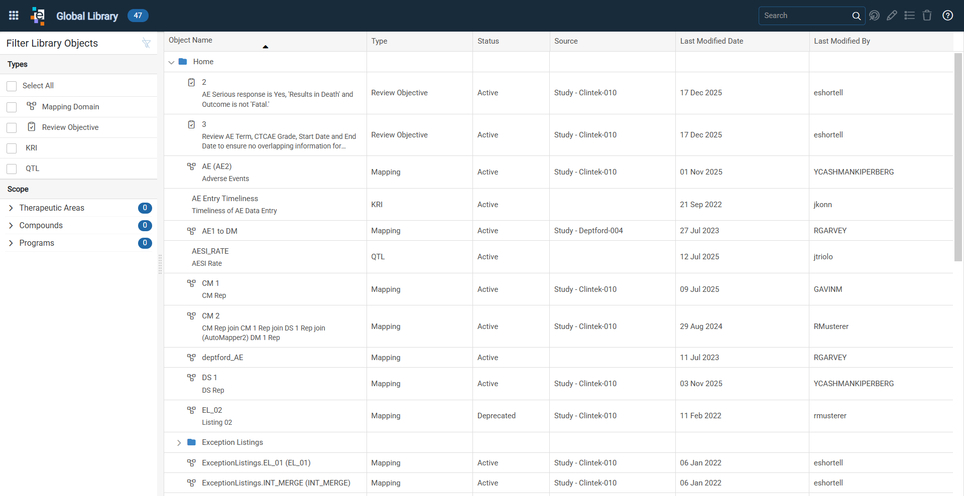This screenshot has height=496, width=964.
Task: Collapse the Home folder
Action: (x=171, y=62)
